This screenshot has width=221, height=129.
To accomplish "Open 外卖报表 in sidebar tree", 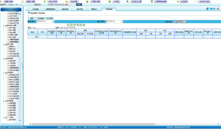I will [x=12, y=63].
